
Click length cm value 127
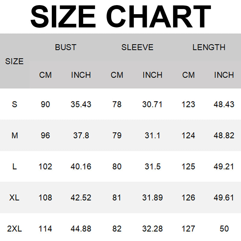188,229
